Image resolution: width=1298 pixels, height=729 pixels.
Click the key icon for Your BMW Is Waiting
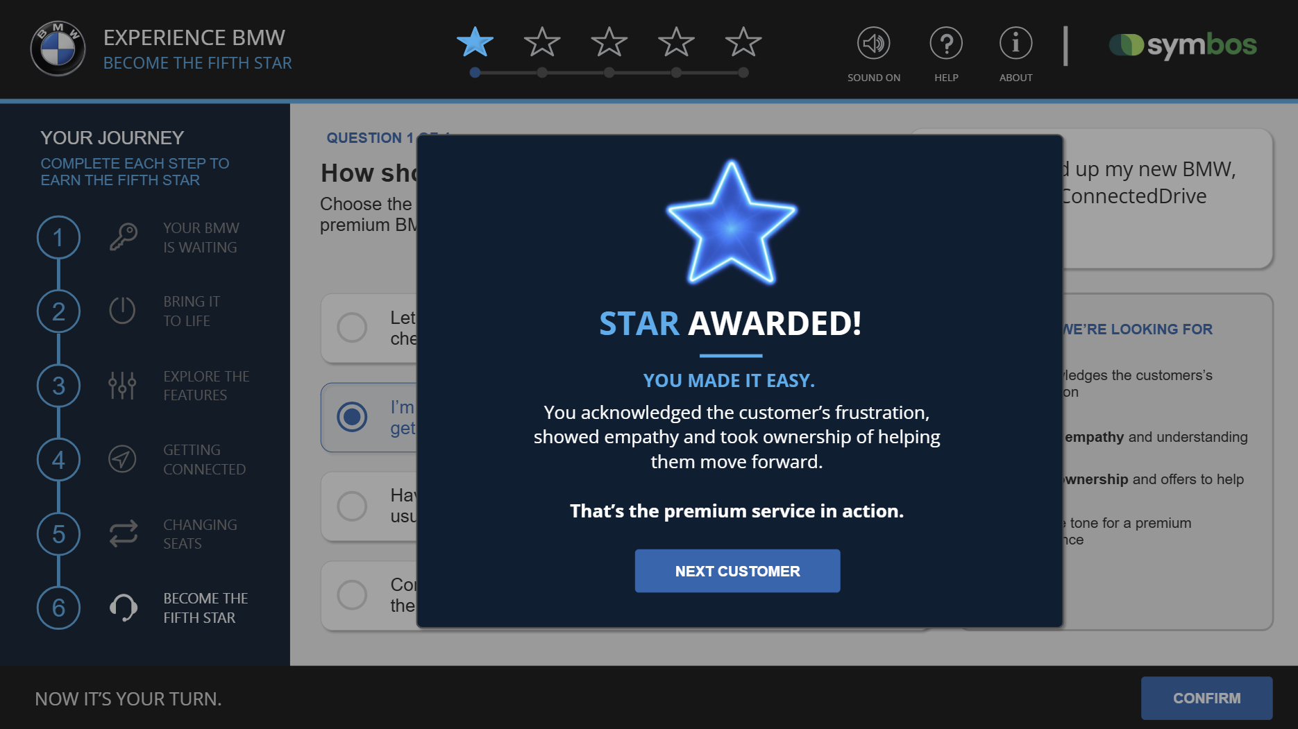pos(123,237)
